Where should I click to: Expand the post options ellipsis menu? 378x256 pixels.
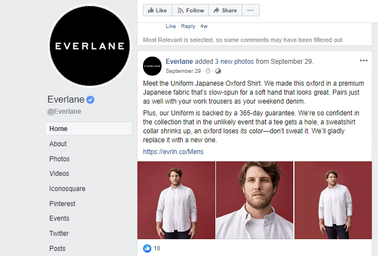point(363,60)
